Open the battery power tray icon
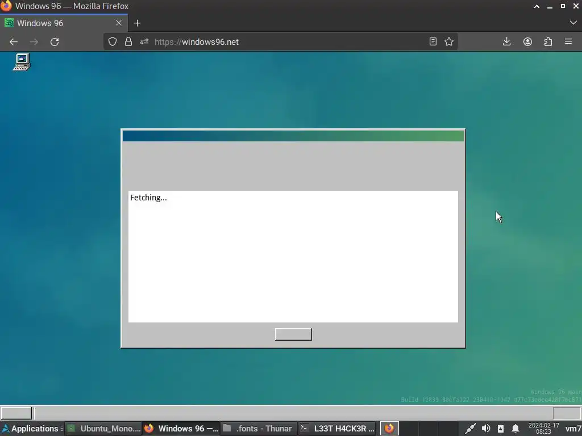Image resolution: width=582 pixels, height=436 pixels. tap(501, 429)
